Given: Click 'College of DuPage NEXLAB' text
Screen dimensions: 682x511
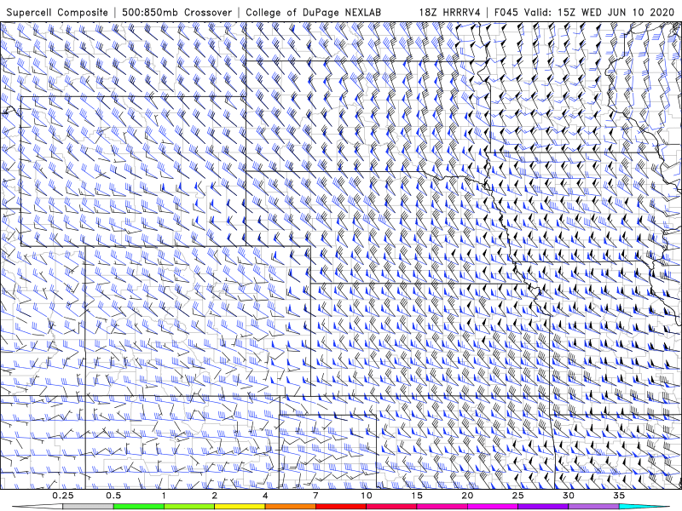Looking at the screenshot, I should tap(313, 12).
